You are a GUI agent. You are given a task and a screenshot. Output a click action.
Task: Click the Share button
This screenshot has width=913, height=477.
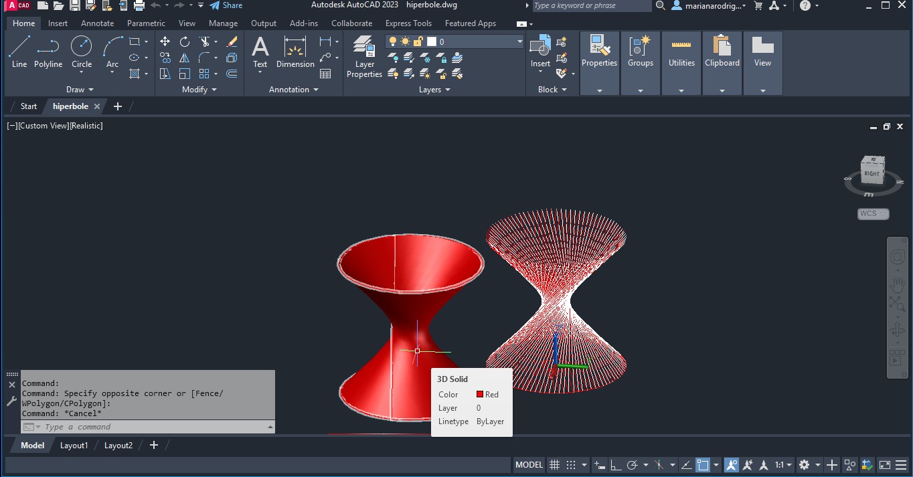coord(226,5)
